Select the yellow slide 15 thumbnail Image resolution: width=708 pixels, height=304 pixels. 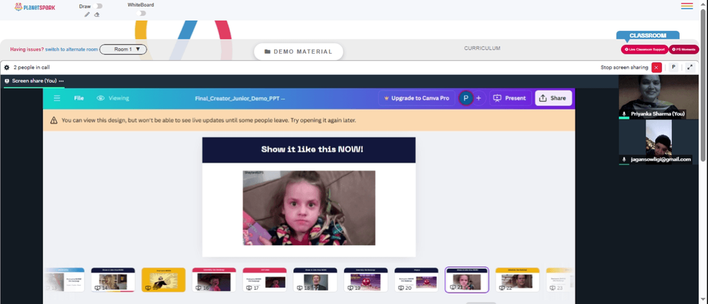(164, 280)
